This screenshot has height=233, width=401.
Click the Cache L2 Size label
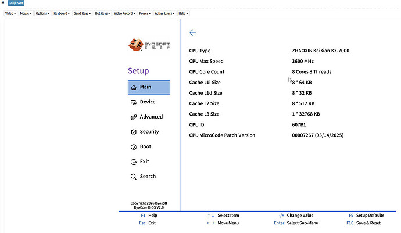point(204,103)
